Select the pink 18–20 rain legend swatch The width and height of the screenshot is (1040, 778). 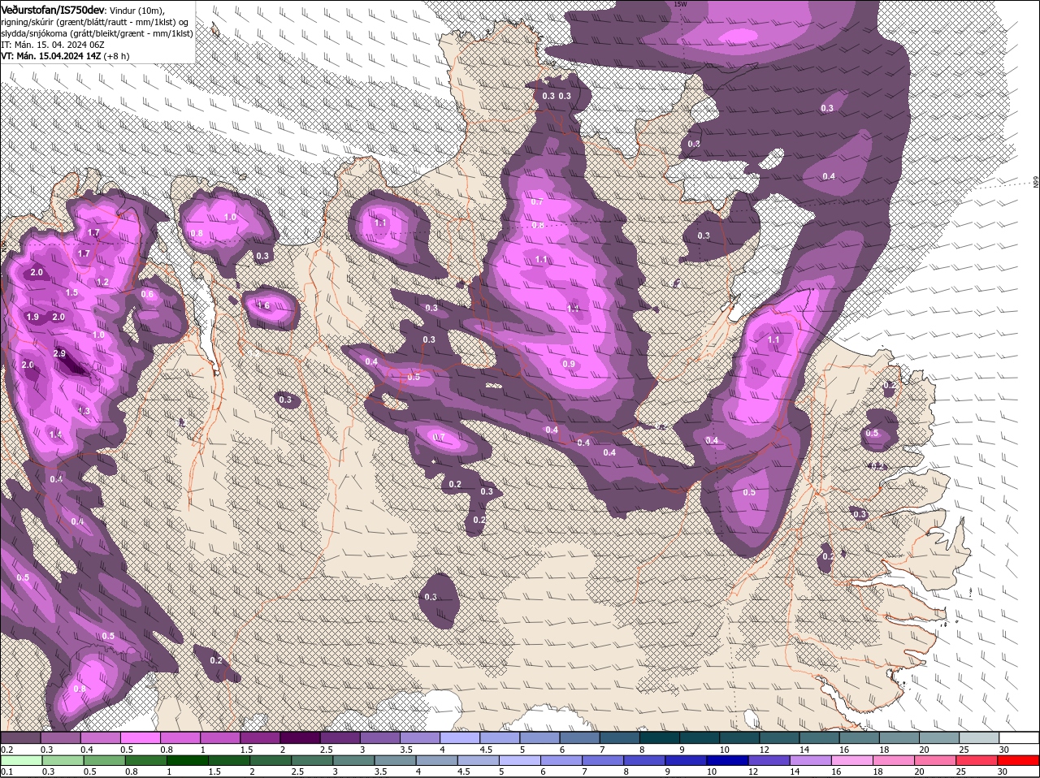(x=895, y=761)
